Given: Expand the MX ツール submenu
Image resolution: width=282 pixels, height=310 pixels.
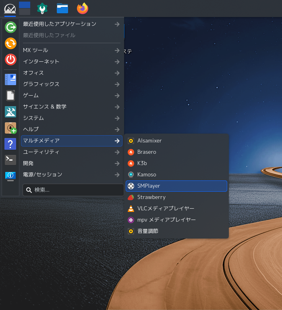Looking at the screenshot, I should (71, 50).
